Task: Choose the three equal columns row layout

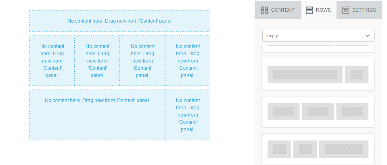Action: (318, 112)
